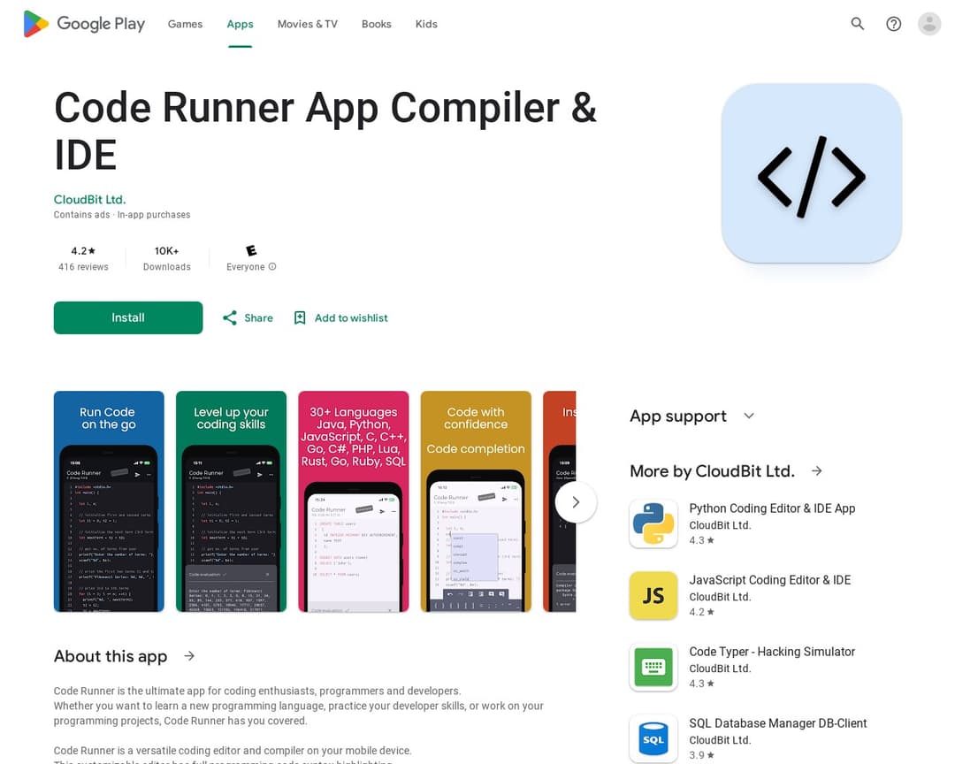955x764 pixels.
Task: Open SQL Database Manager app icon
Action: [x=653, y=738]
